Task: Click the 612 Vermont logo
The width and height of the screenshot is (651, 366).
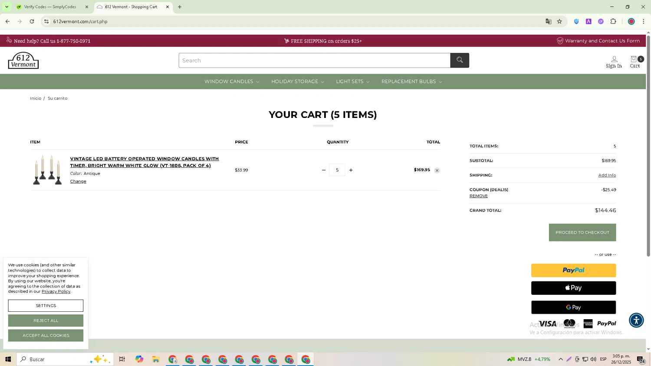Action: click(x=23, y=60)
